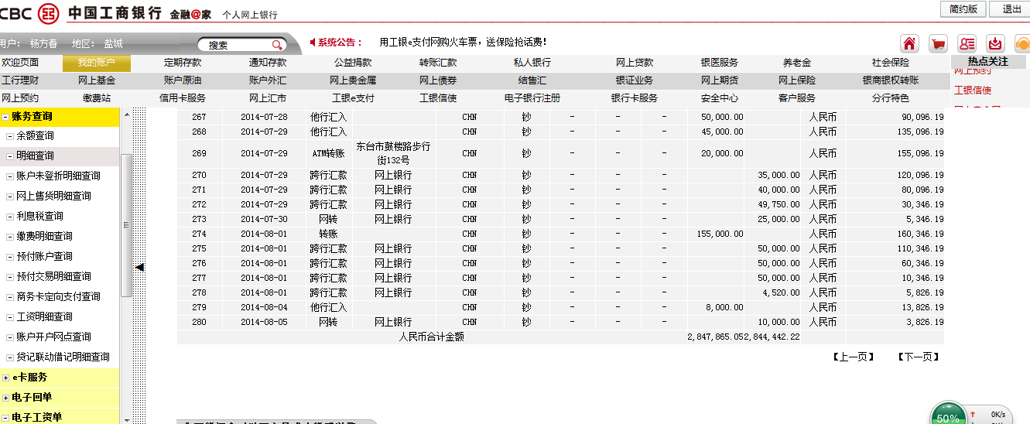This screenshot has width=1030, height=424.
Task: Open 余额查询 in the sidebar
Action: coord(35,135)
